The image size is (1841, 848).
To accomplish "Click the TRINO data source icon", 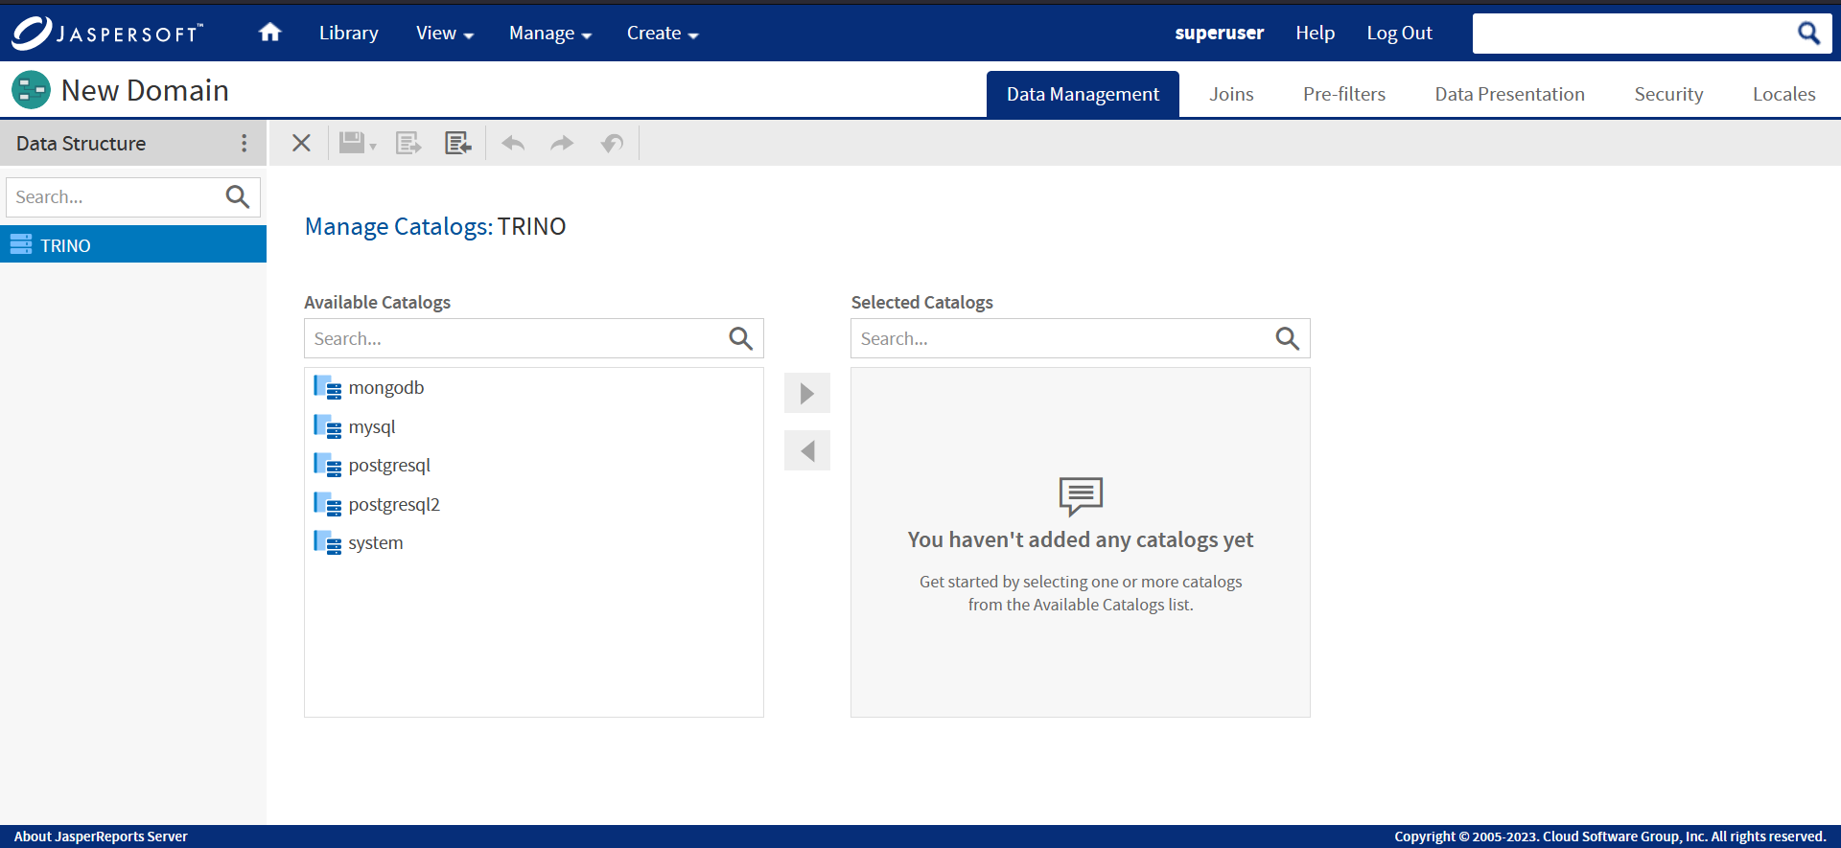I will click(x=21, y=244).
